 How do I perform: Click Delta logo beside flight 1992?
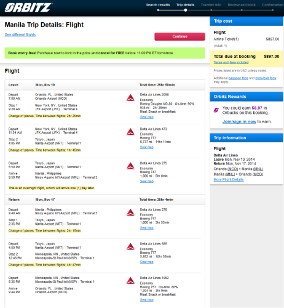(130, 281)
